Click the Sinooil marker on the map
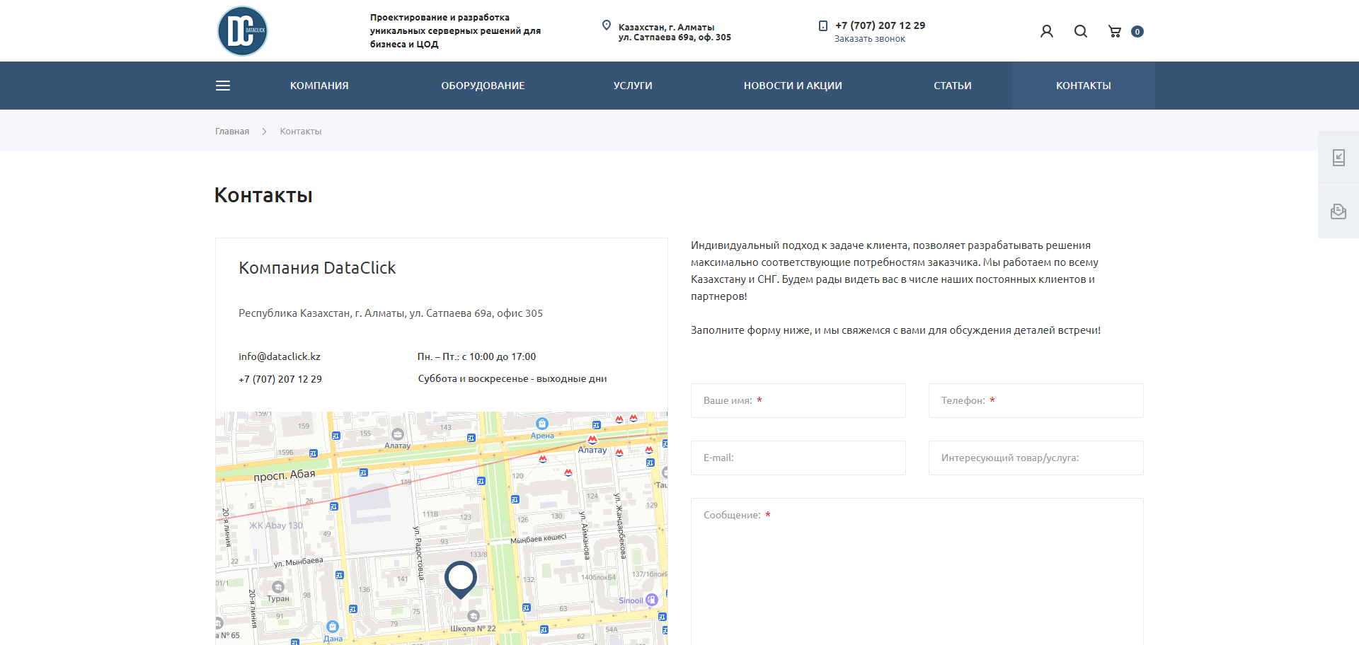Image resolution: width=1359 pixels, height=645 pixels. point(652,600)
